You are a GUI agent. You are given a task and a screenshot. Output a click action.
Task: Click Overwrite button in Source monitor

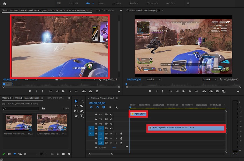[91, 91]
